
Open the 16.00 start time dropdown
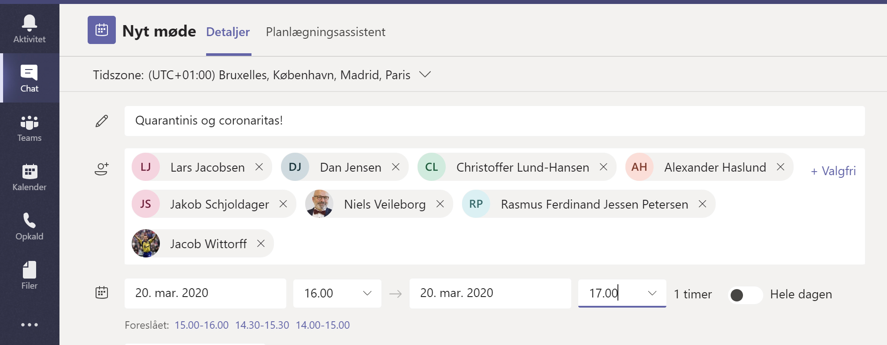click(x=367, y=294)
